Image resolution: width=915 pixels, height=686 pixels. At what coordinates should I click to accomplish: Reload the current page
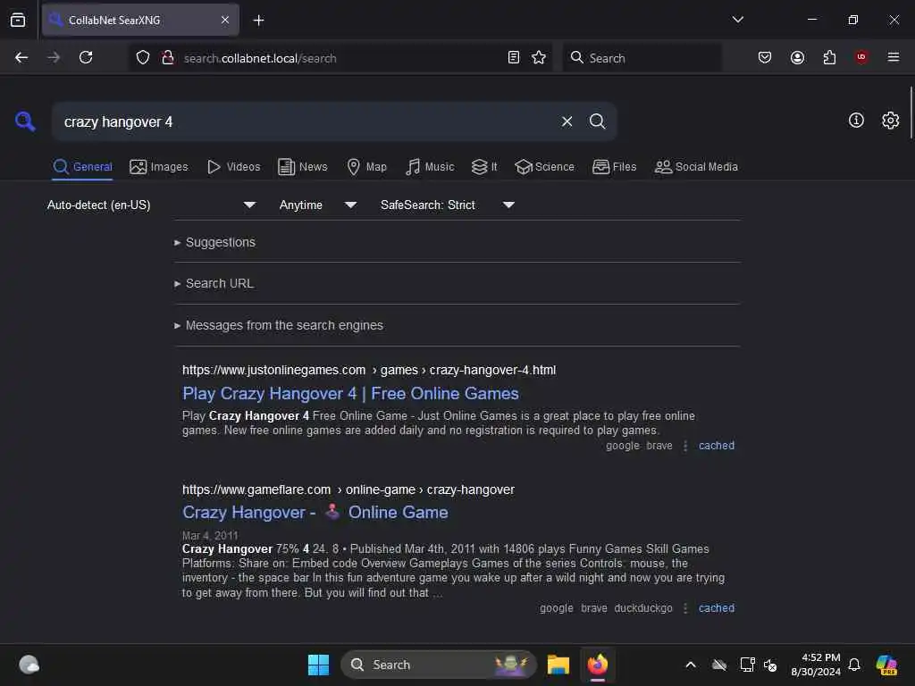[x=86, y=57]
